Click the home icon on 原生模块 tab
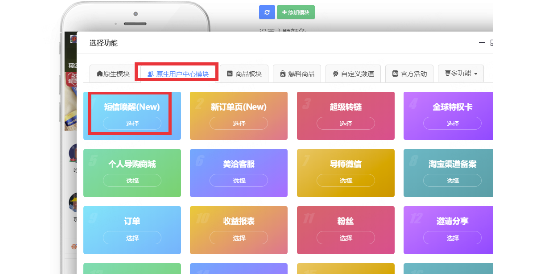The height and width of the screenshot is (275, 533). pos(100,73)
